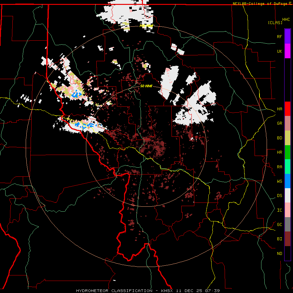The image size is (293, 293).
Task: Click the [CLAS] units label
Action: pos(275,22)
